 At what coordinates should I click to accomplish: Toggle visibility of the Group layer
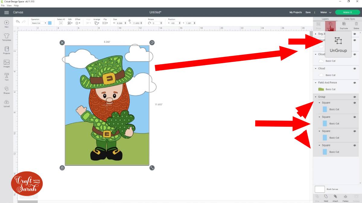point(354,97)
